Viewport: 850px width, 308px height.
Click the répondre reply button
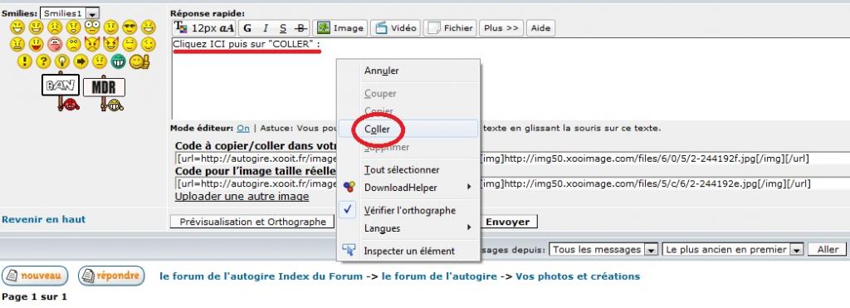111,276
